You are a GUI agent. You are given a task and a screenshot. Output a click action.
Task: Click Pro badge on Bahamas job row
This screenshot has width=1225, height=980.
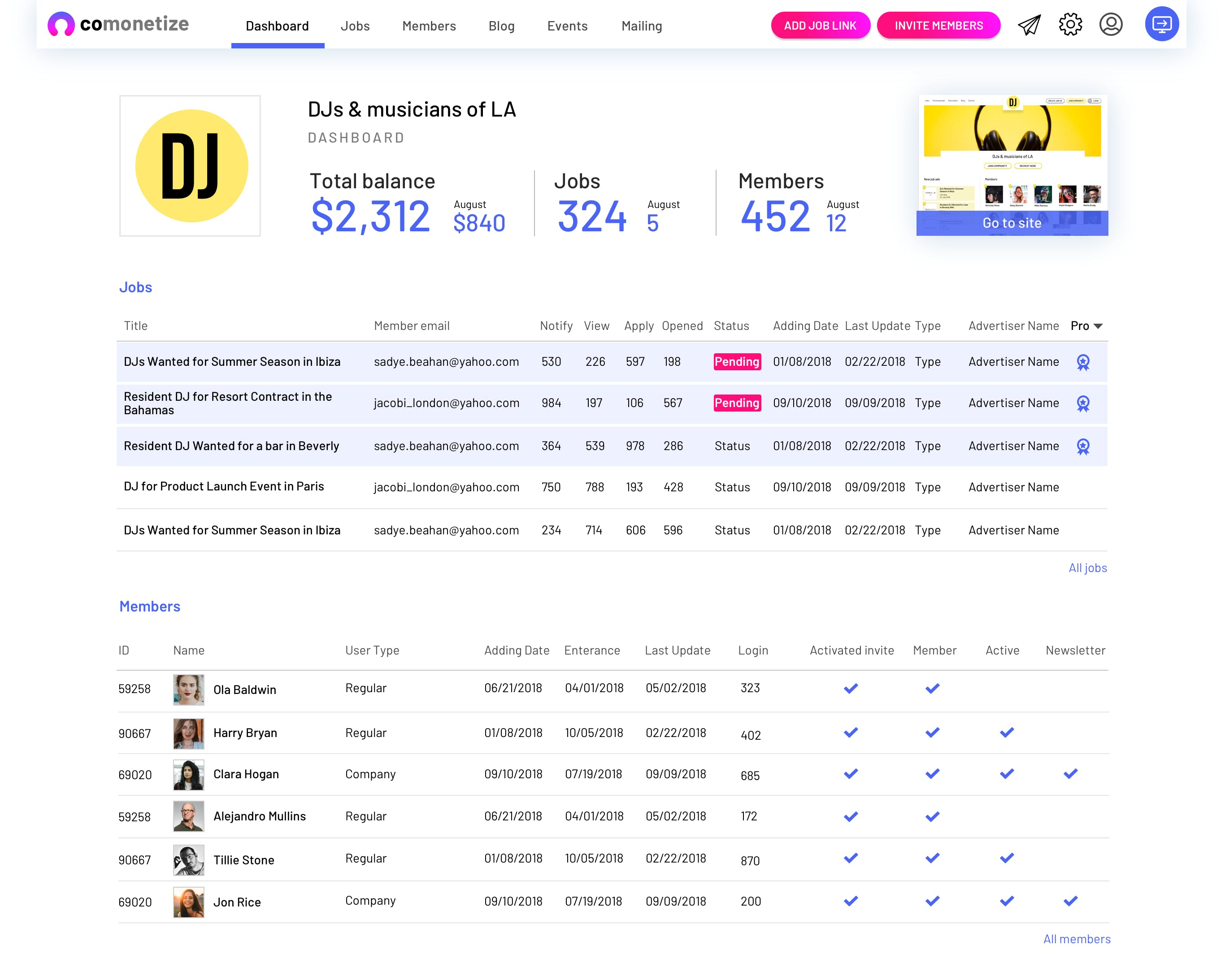coord(1082,403)
